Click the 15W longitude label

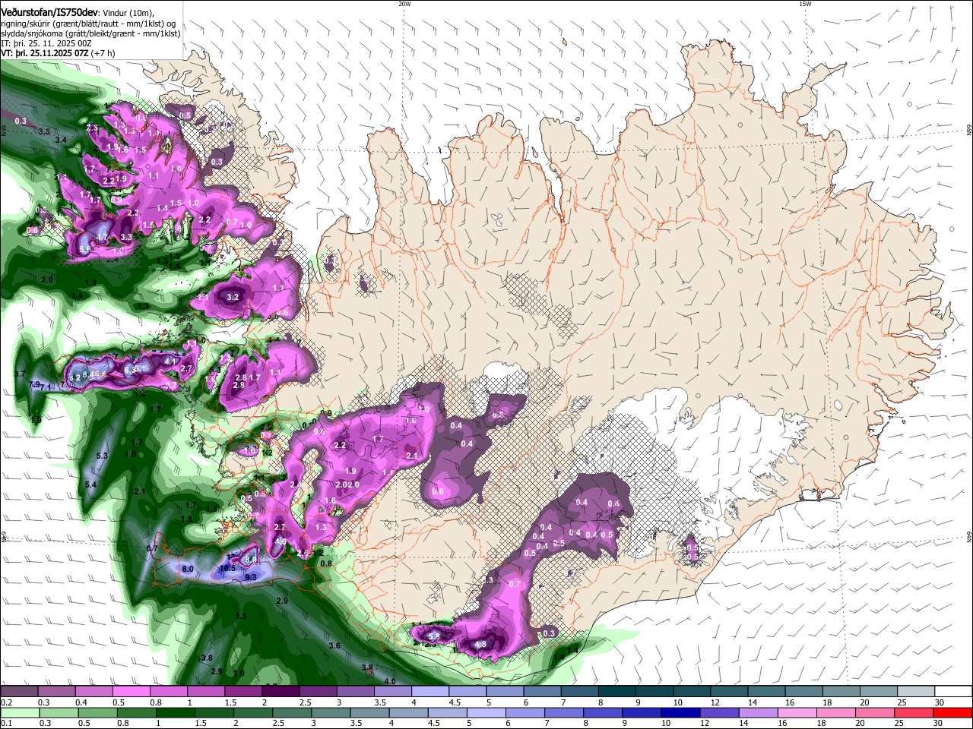click(805, 4)
